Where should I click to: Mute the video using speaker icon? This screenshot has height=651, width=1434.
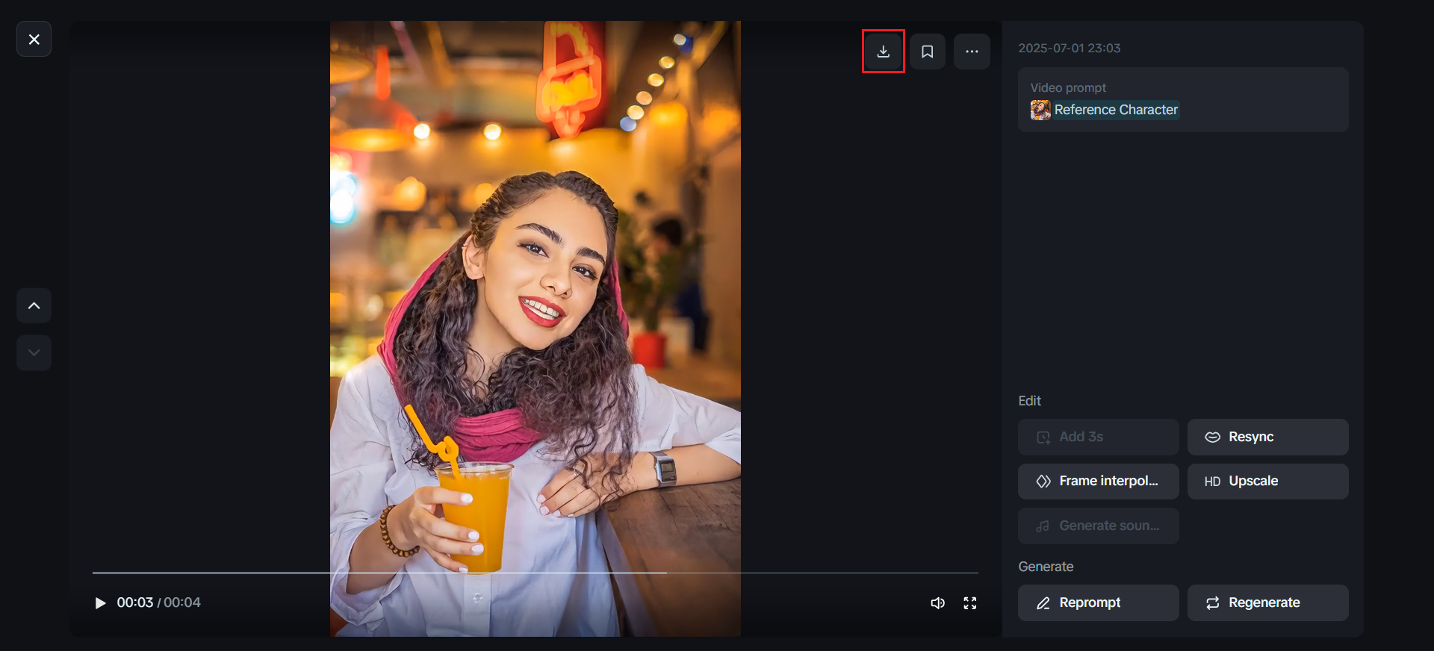pyautogui.click(x=938, y=603)
